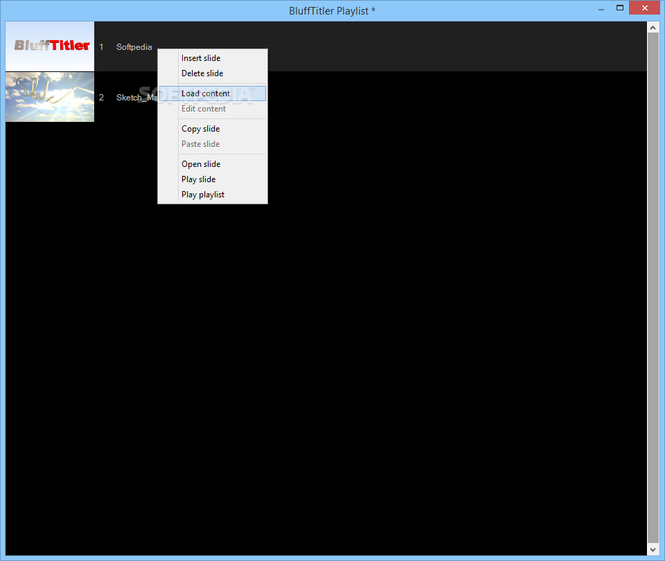This screenshot has height=561, width=665.
Task: Click the Softpedia slide name
Action: pos(134,47)
